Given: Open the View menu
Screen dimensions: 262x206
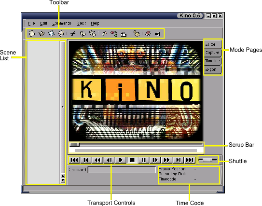Looking at the screenshot, I should [x=82, y=23].
